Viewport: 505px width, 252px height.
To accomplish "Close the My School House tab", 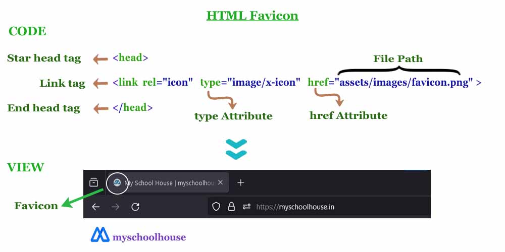I will click(x=220, y=182).
